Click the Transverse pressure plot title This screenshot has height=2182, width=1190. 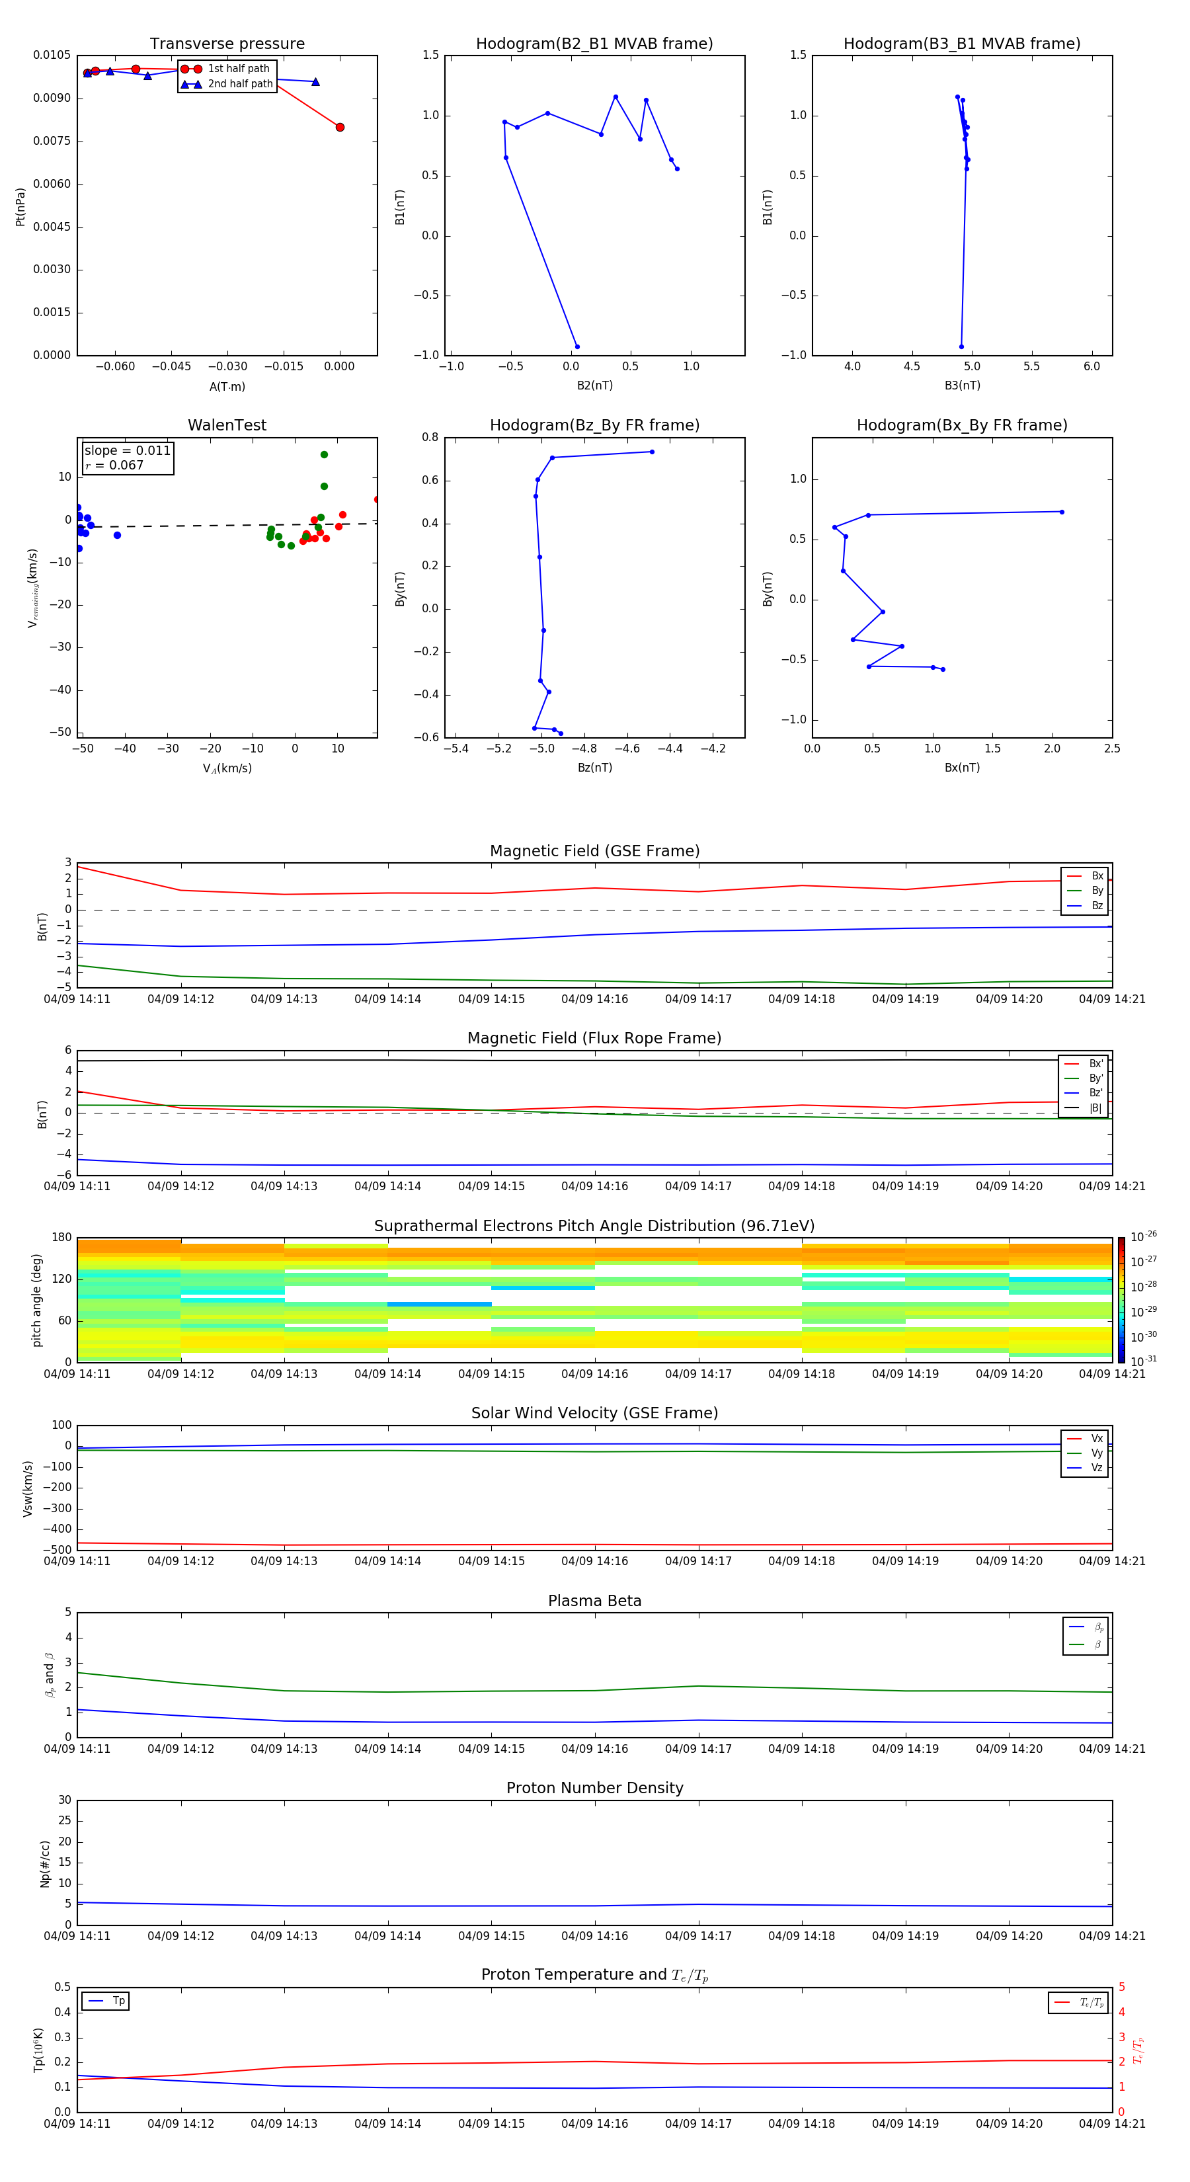pos(227,44)
